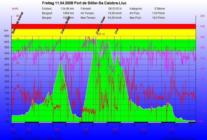Click the Coll de Sóller marker label

tap(65, 26)
